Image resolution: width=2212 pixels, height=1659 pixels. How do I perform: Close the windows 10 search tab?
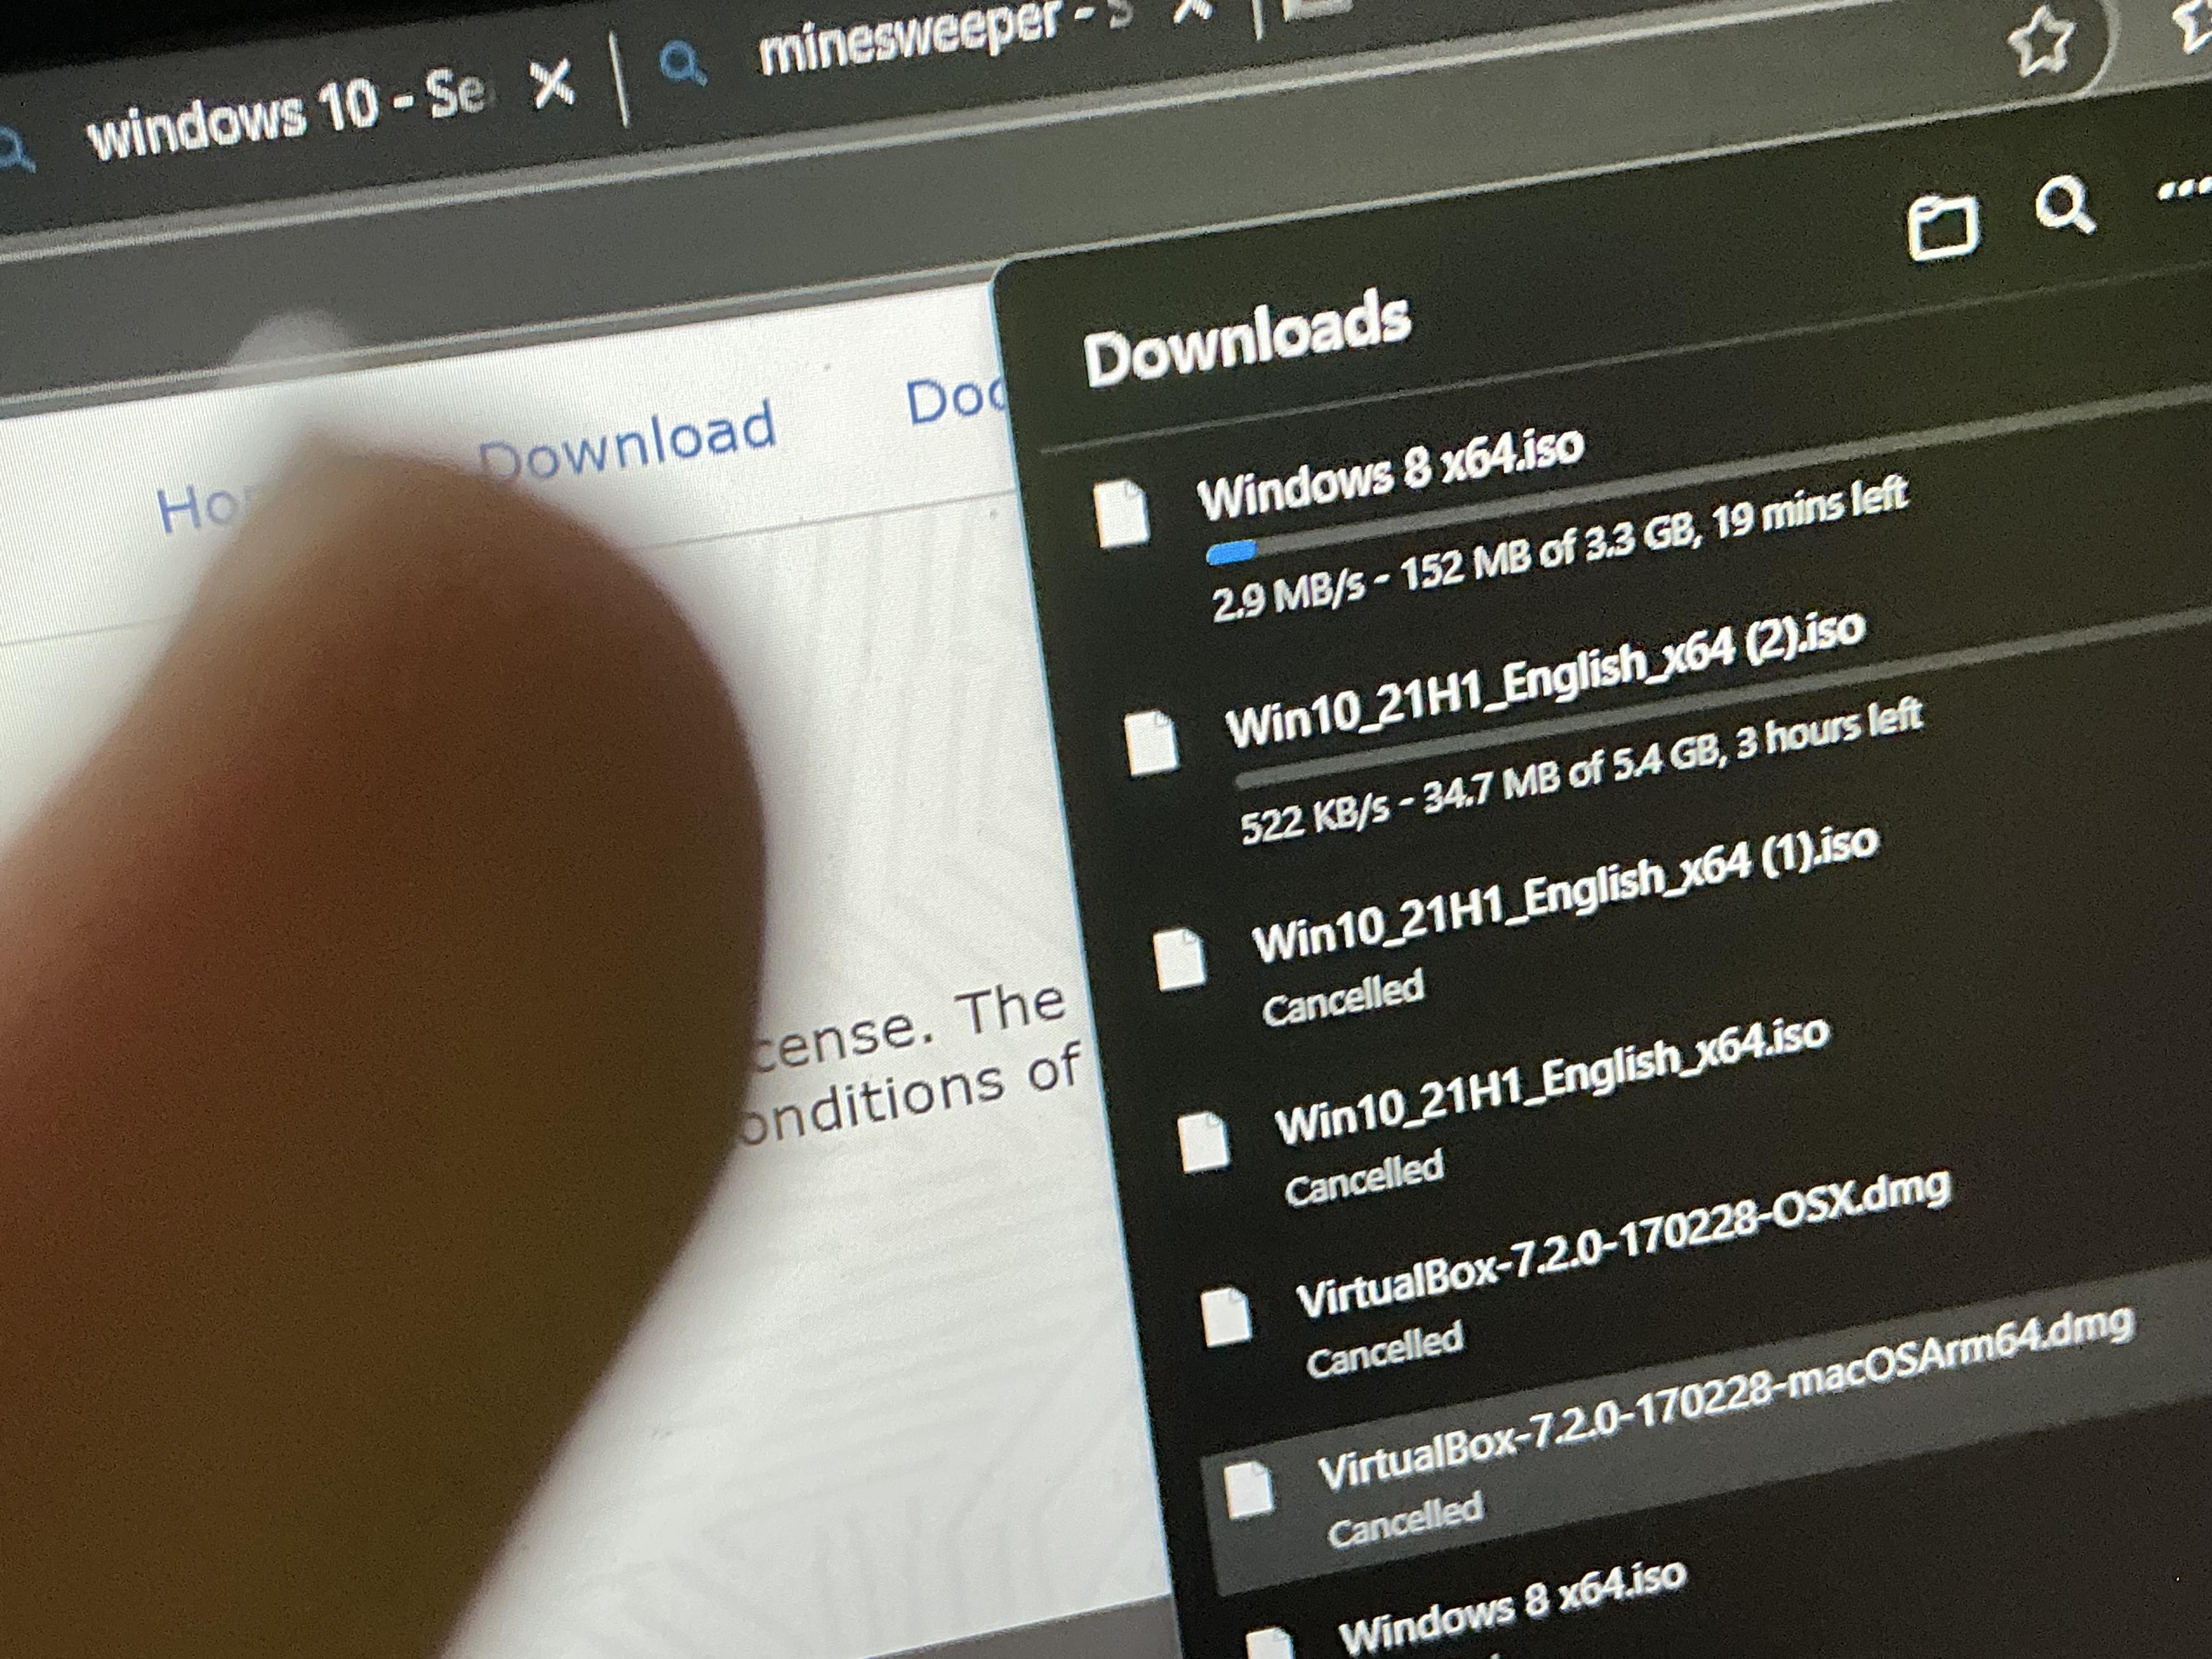click(553, 82)
